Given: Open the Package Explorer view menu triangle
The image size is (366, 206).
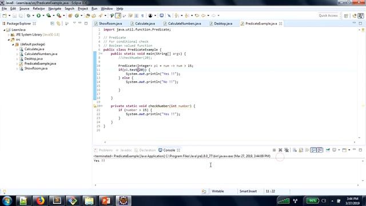Looking at the screenshot, I should click(74, 23).
